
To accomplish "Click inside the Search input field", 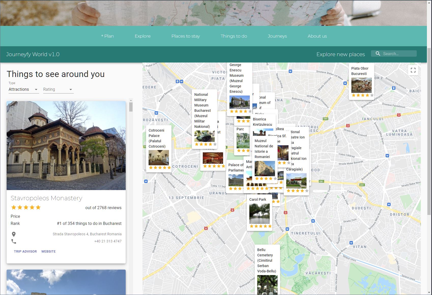I will coord(398,53).
